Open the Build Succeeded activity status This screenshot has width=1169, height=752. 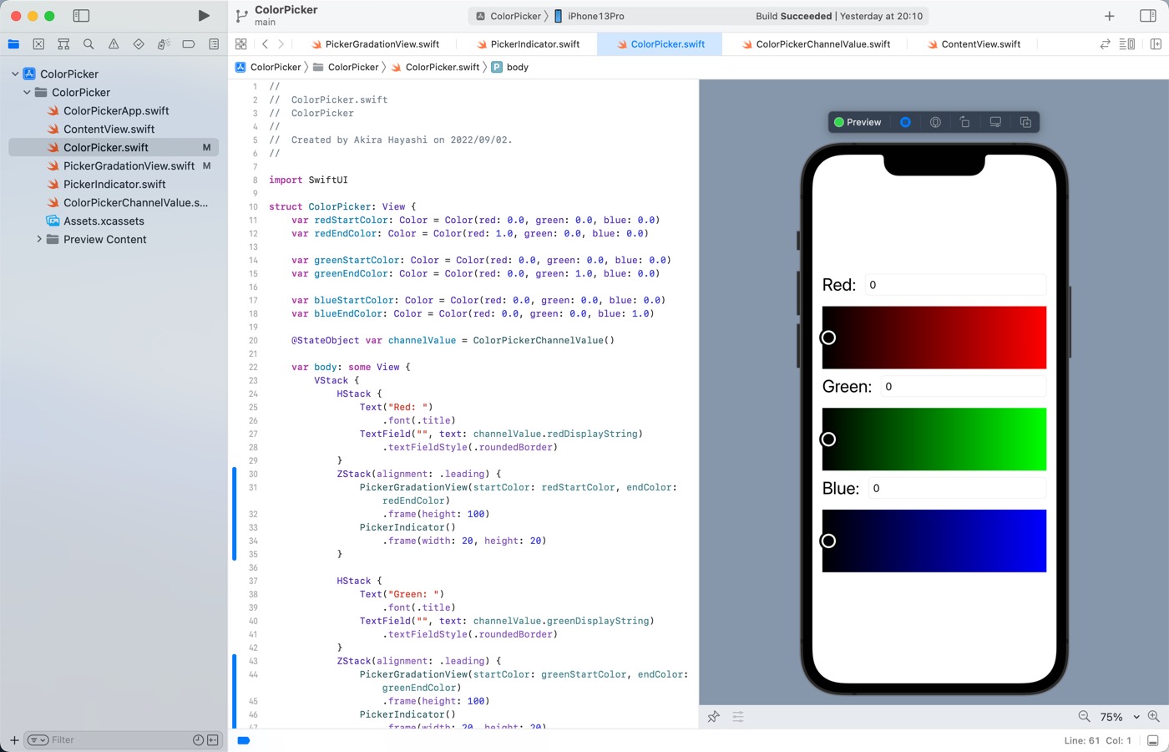coord(839,16)
